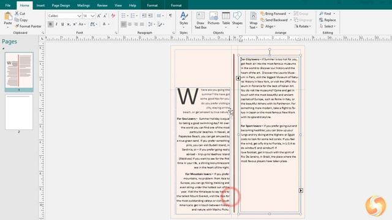The image size is (392, 220).
Task: Toggle Underline formatting
Action: tap(62, 24)
